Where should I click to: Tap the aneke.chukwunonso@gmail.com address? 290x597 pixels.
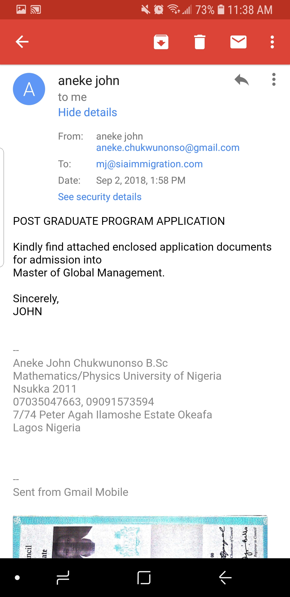tap(168, 148)
